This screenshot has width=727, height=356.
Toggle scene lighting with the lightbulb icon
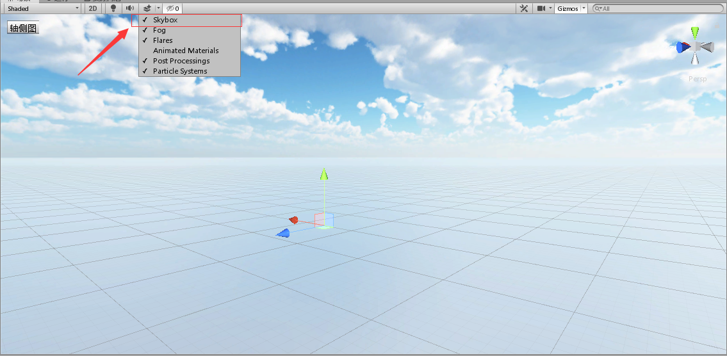tap(113, 8)
